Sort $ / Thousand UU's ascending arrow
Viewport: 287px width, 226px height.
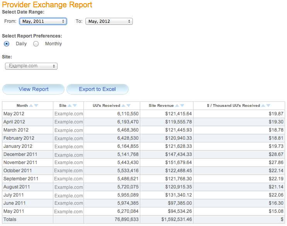click(x=263, y=106)
